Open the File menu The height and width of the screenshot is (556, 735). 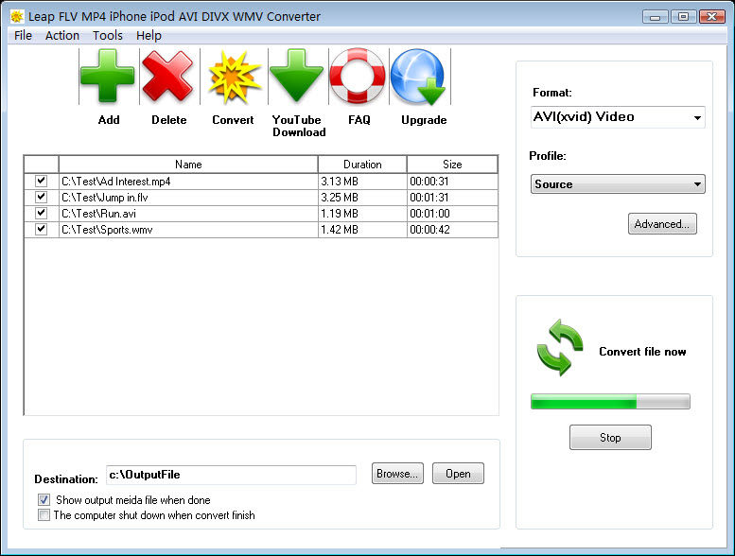click(x=23, y=35)
